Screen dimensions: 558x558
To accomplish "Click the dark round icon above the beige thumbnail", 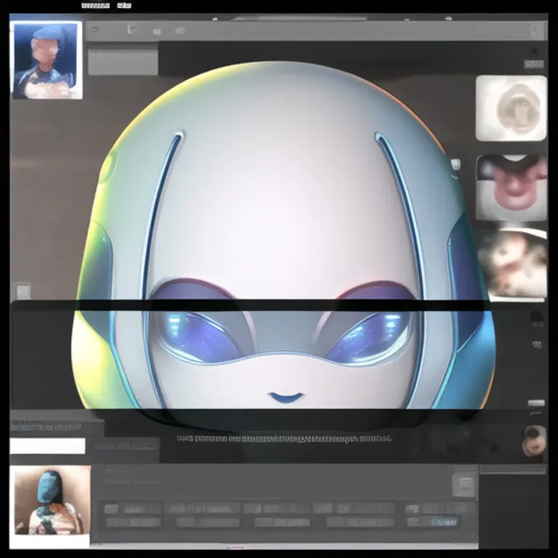I will 535,52.
